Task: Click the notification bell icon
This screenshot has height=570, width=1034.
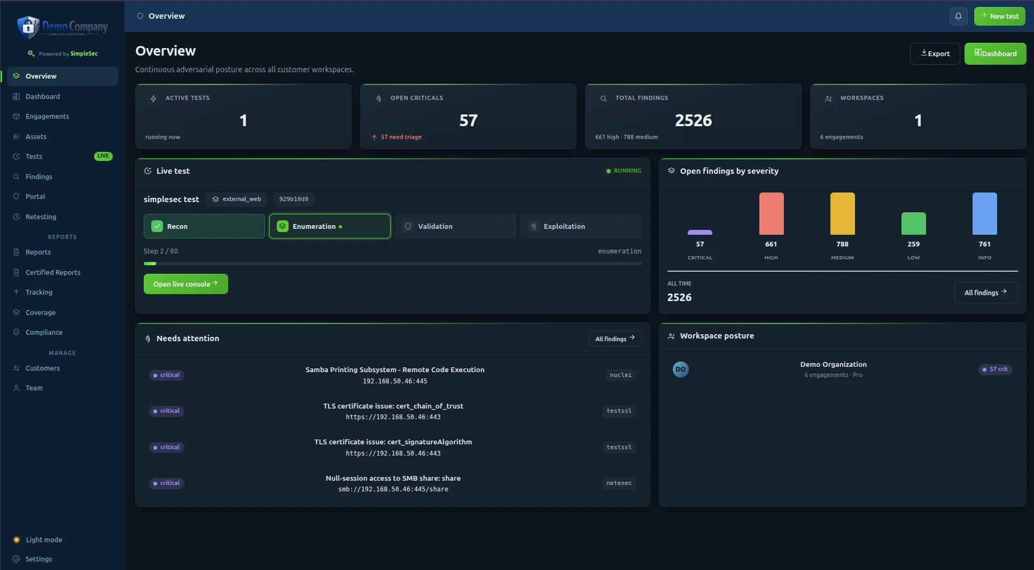Action: [x=958, y=16]
